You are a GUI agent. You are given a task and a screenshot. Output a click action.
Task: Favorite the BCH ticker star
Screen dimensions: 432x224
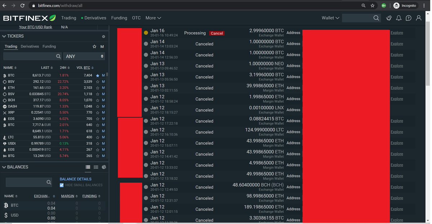[98, 100]
